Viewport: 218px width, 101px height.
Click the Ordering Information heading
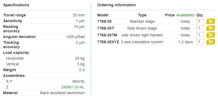116,5
